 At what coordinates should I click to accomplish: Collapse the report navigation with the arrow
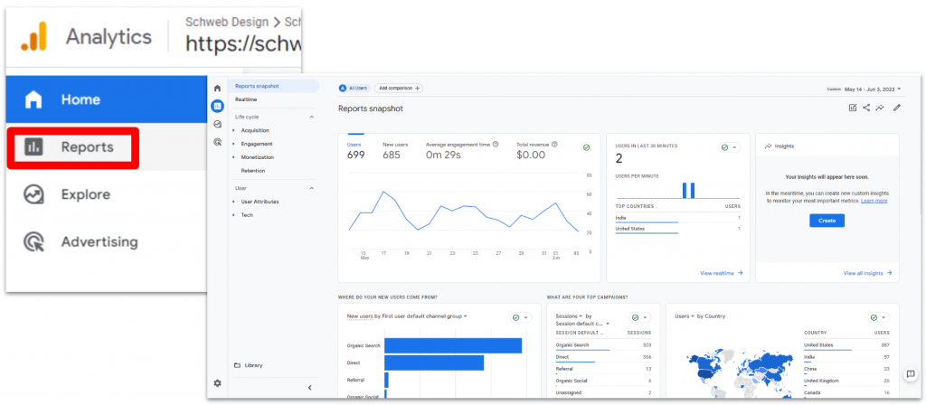pos(310,388)
